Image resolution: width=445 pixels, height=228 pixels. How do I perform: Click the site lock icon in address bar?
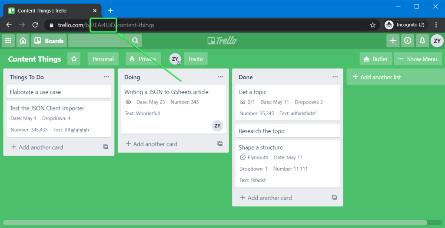(51, 25)
